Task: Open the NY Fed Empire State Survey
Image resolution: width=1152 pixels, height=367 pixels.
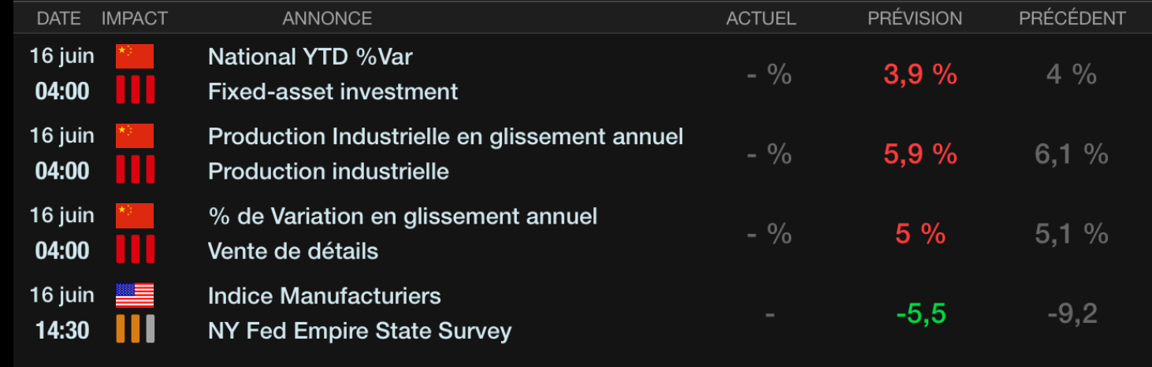Action: pos(359,331)
